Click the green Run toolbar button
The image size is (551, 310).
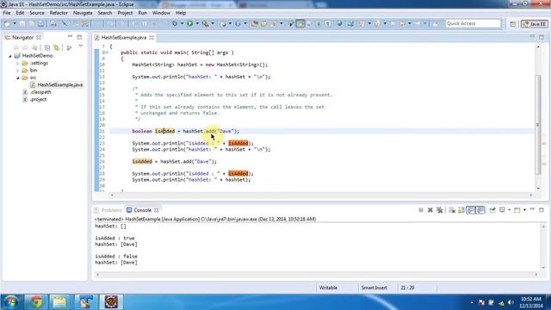(x=189, y=23)
